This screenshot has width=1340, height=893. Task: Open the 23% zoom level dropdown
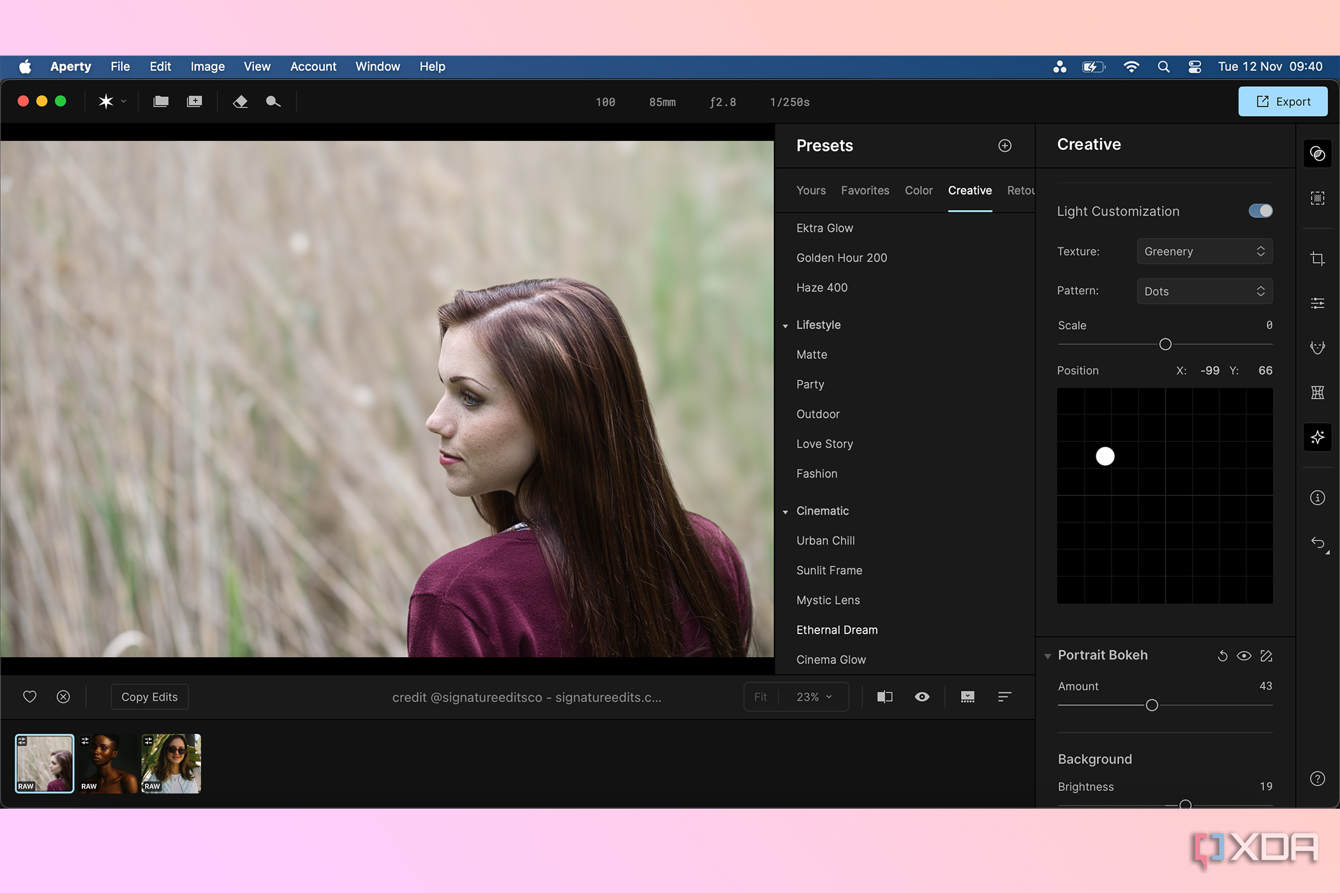tap(814, 697)
